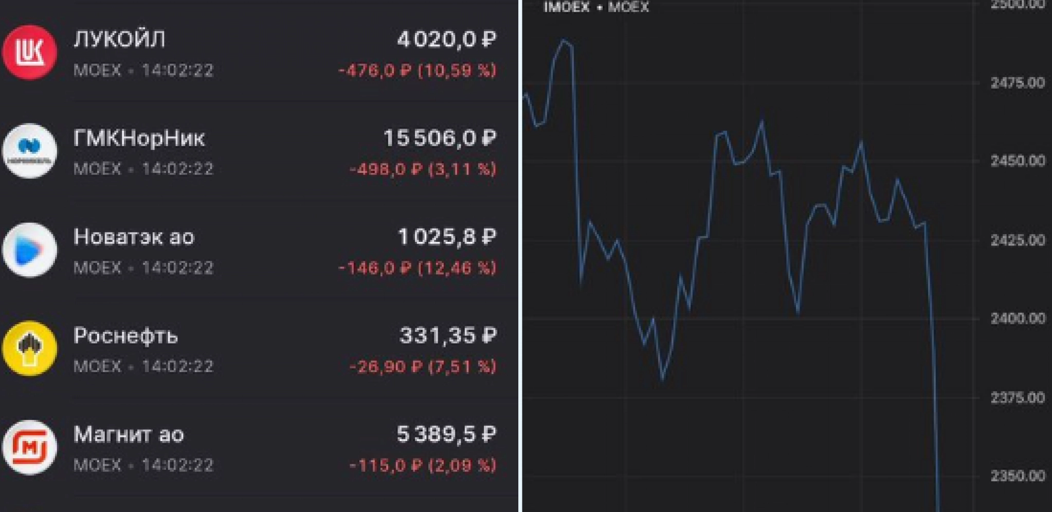The image size is (1052, 512).
Task: Click Magnit price 5 389,5 ₽
Action: pos(446,434)
